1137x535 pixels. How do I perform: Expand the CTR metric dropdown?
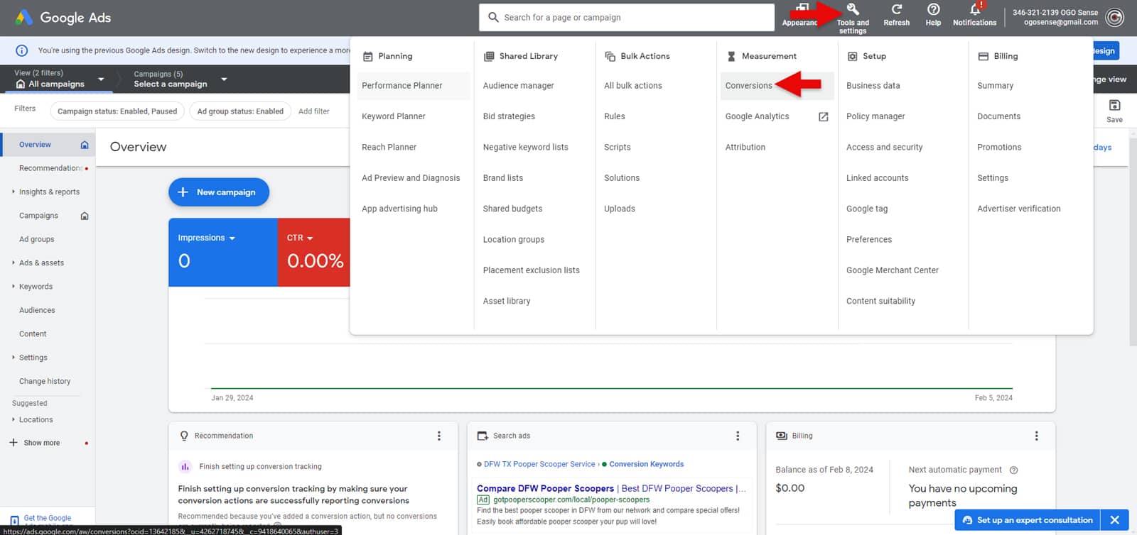310,238
